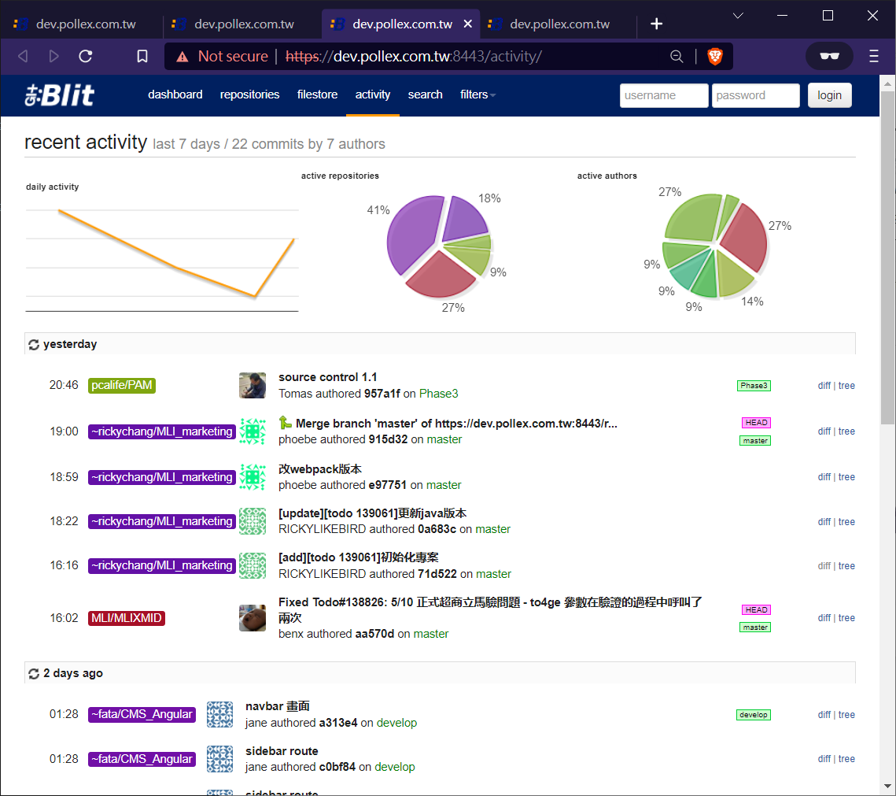Expand the filters dropdown menu
Screen dimensions: 896x796
click(477, 95)
